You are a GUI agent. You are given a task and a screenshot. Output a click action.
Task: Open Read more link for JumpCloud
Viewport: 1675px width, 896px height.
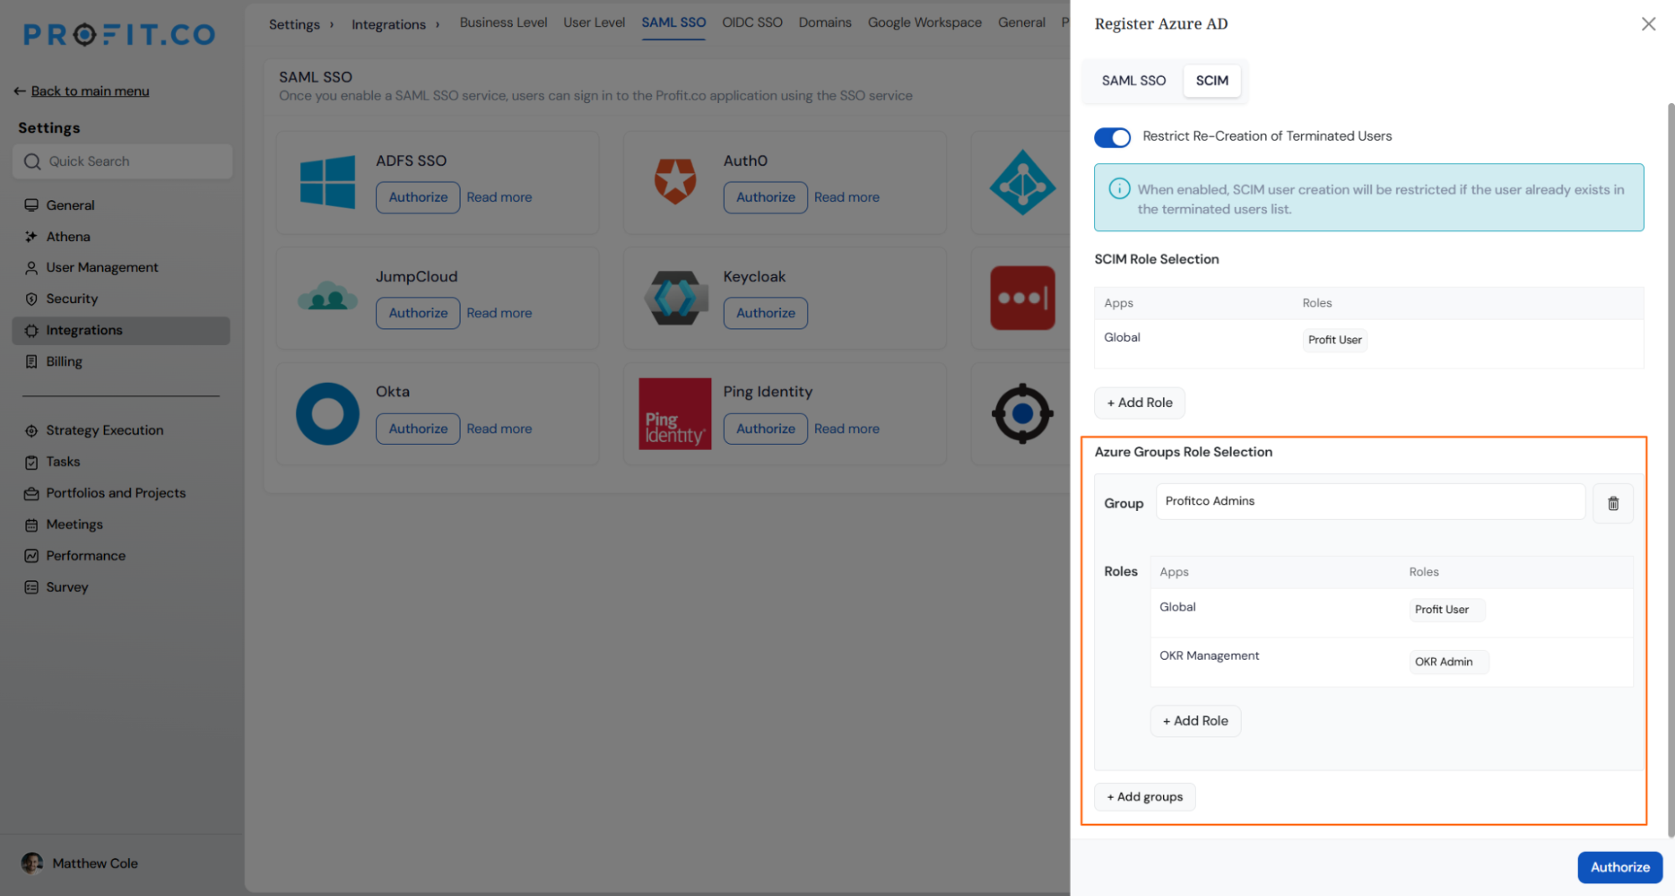499,313
